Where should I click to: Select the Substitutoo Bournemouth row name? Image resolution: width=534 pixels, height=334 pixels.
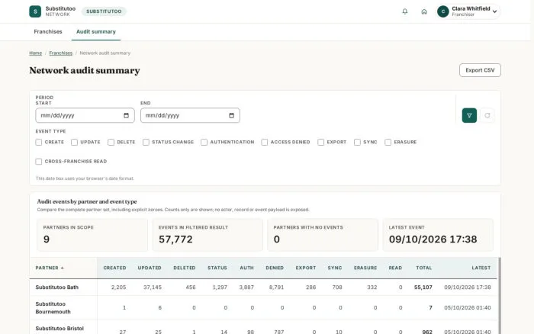click(x=53, y=308)
